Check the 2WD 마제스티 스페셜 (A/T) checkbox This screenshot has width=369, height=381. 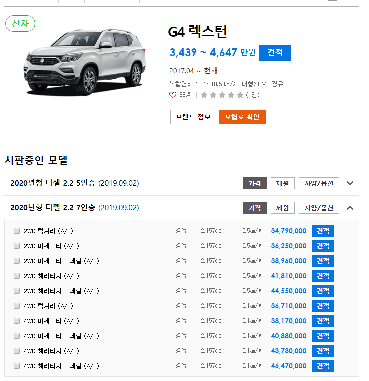(x=17, y=261)
